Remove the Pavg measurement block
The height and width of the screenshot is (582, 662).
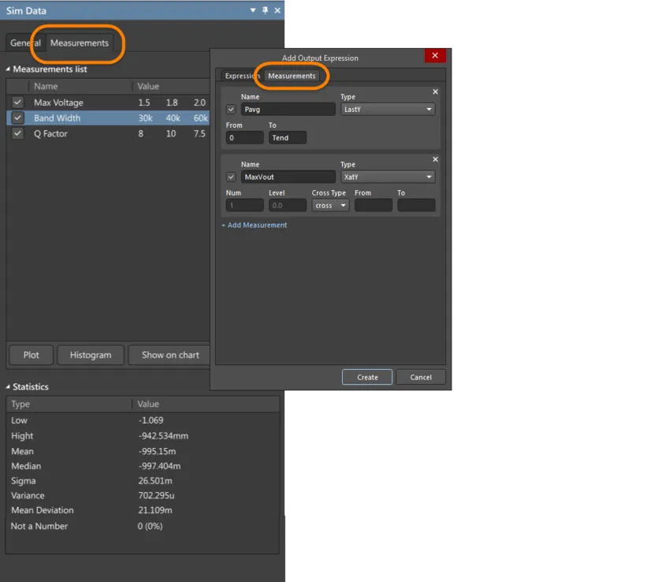pos(435,91)
